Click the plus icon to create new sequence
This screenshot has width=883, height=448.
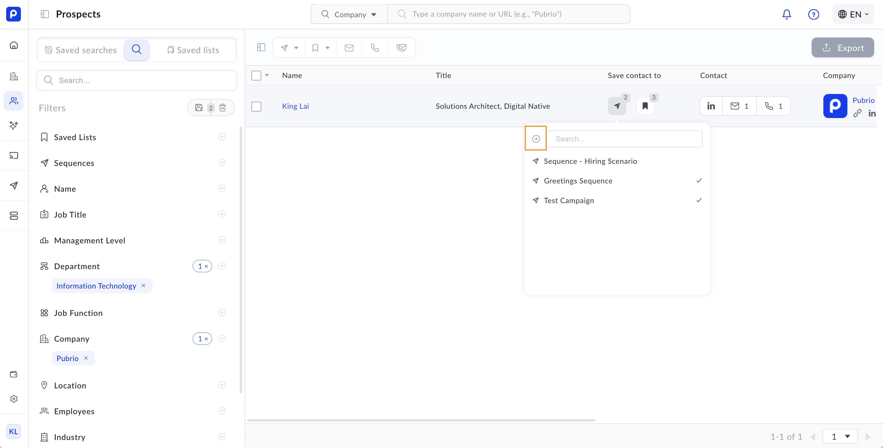click(536, 139)
